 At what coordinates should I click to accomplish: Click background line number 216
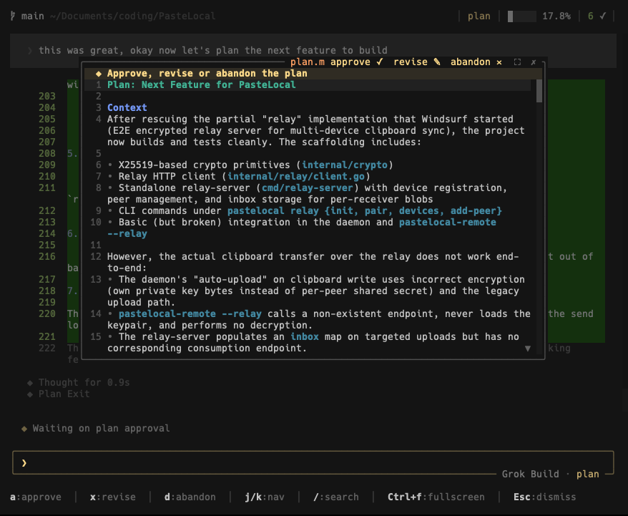[47, 256]
